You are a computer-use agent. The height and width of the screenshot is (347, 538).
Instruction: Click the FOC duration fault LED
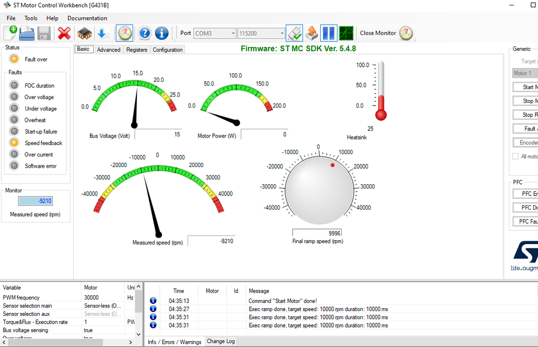coord(14,85)
